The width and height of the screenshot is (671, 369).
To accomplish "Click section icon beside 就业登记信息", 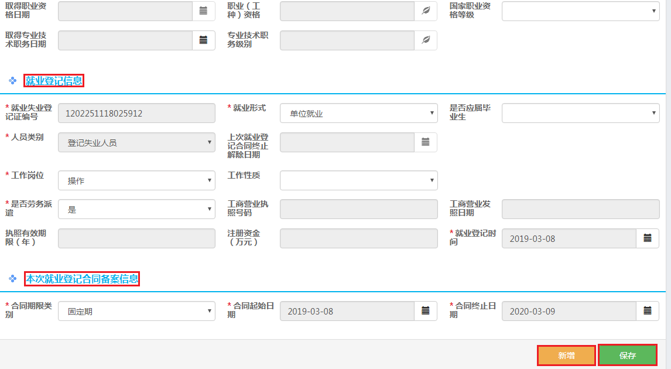I will [x=12, y=80].
